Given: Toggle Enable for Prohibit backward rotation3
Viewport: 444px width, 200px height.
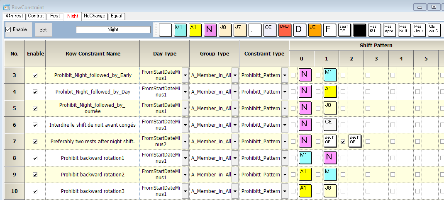Looking at the screenshot, I should click(x=35, y=191).
